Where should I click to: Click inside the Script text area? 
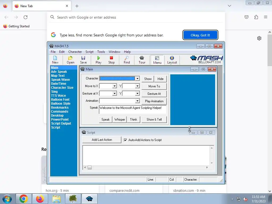(146, 155)
